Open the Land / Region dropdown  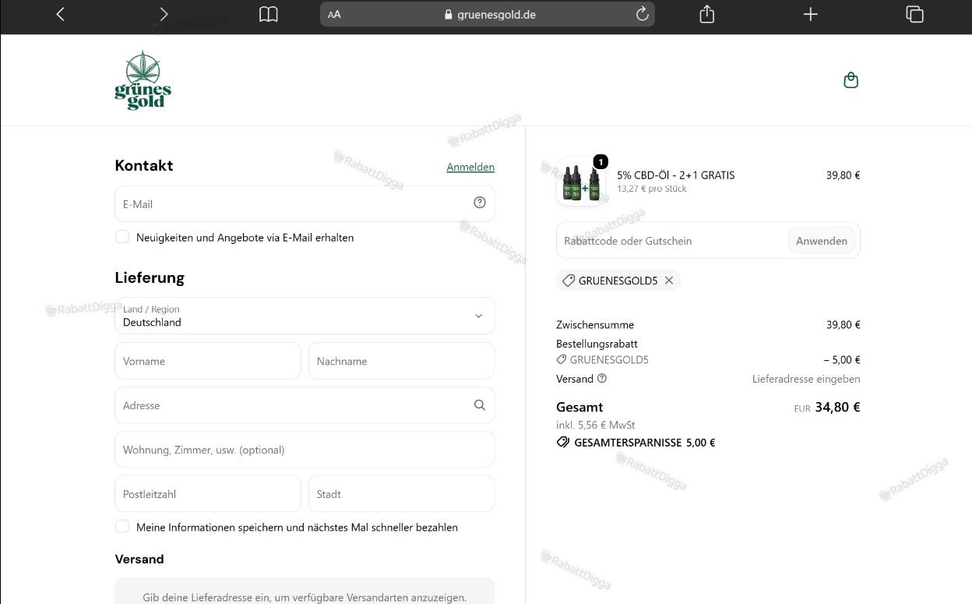tap(305, 316)
